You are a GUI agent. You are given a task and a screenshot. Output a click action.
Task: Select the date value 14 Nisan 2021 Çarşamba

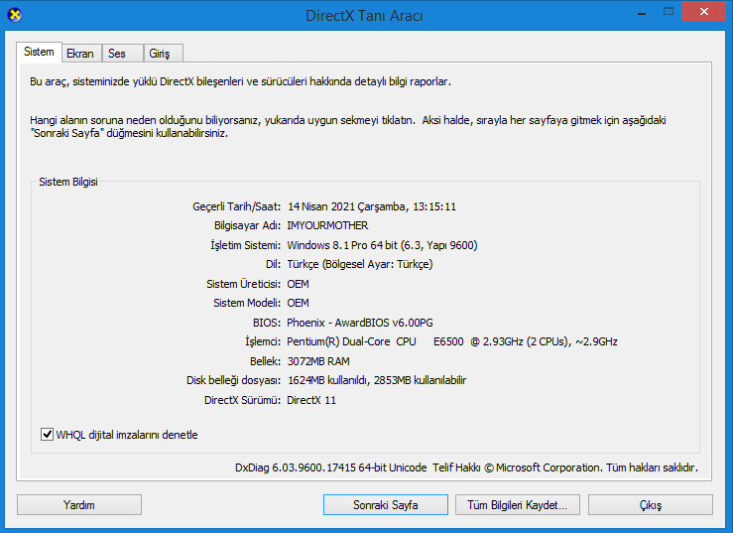tap(372, 206)
